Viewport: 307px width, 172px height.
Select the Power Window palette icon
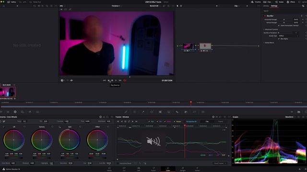tap(152, 112)
